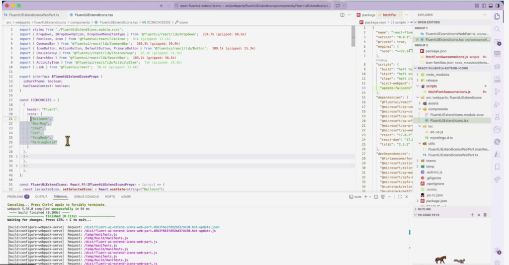The width and height of the screenshot is (509, 265).
Task: Click the lightbulb code action icon
Action: tap(16, 119)
